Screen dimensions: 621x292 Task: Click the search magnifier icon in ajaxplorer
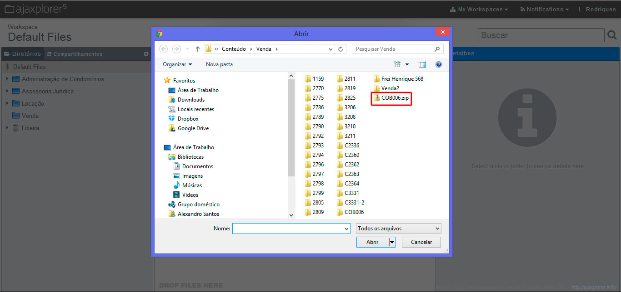[x=612, y=35]
